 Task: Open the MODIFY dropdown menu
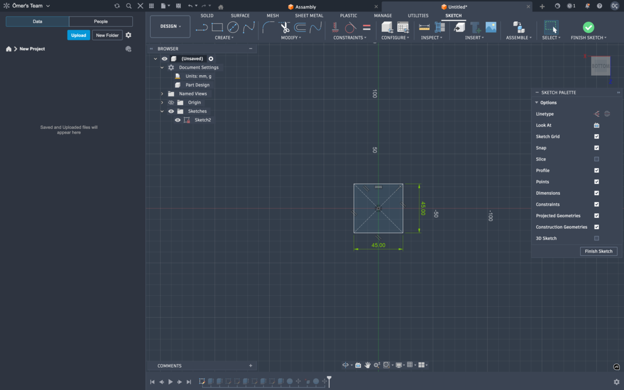[291, 38]
